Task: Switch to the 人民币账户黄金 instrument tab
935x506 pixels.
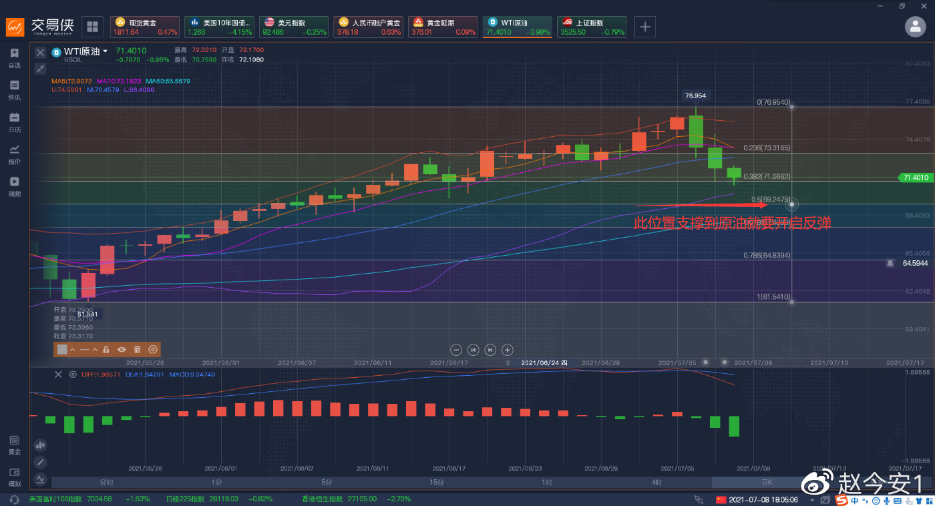Action: (369, 27)
